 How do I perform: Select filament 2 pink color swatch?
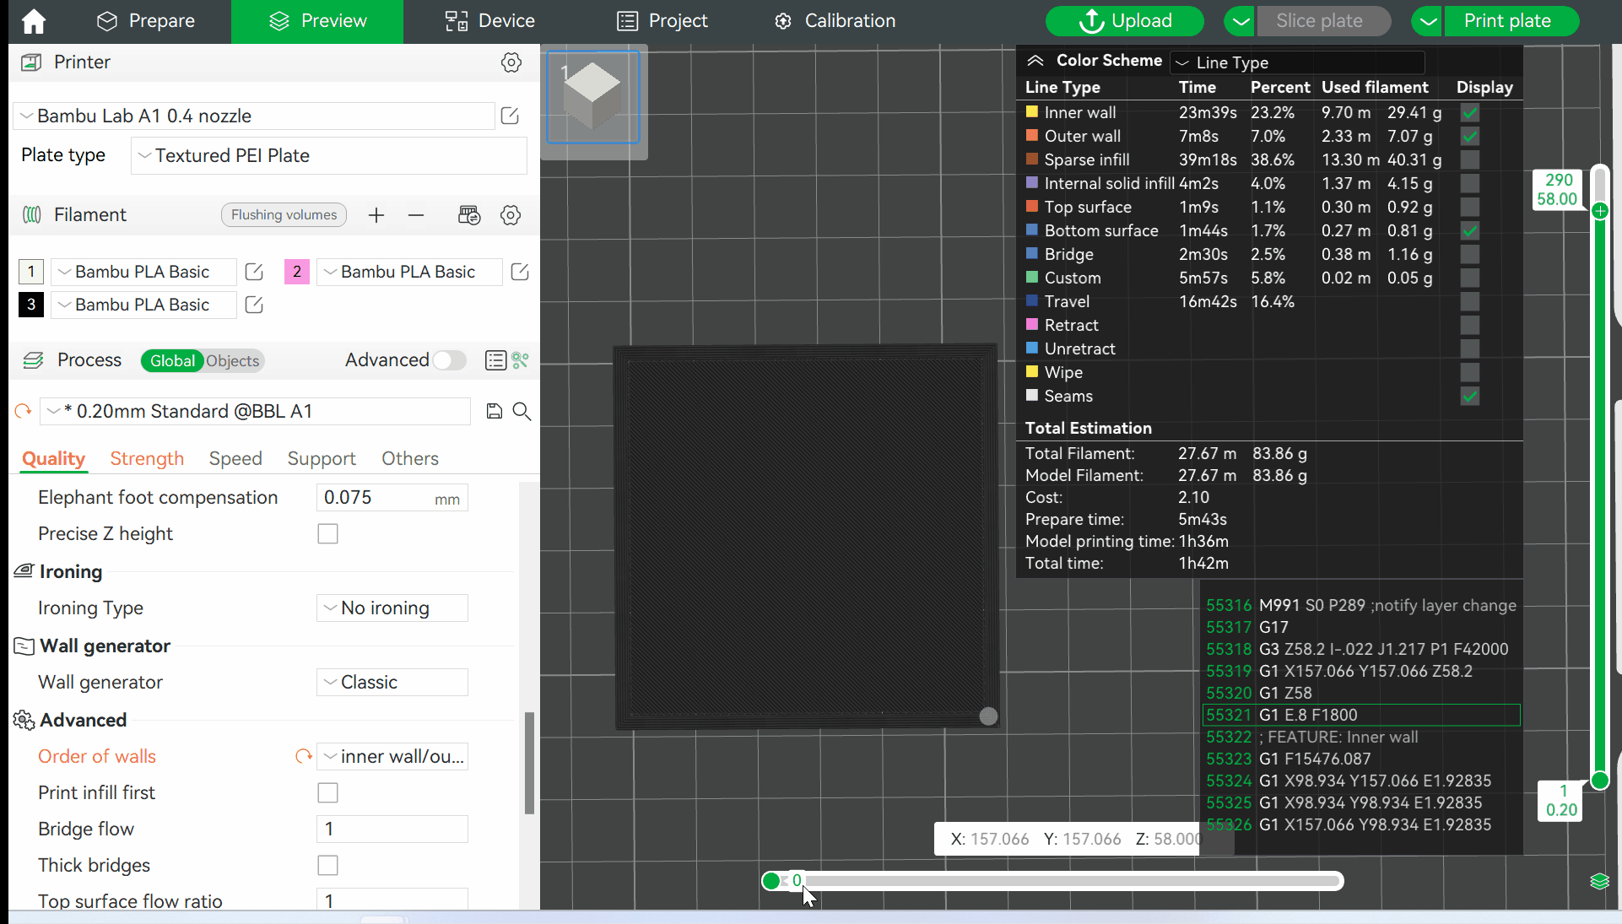(x=297, y=272)
